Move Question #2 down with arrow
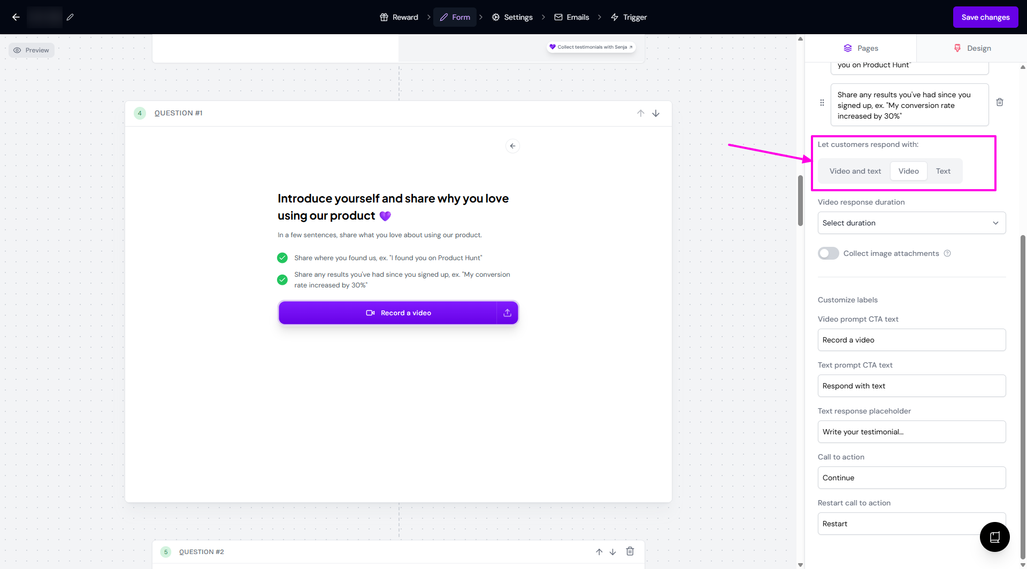Image resolution: width=1027 pixels, height=569 pixels. (x=613, y=552)
